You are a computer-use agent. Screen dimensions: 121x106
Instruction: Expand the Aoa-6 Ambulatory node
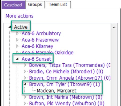(17, 34)
